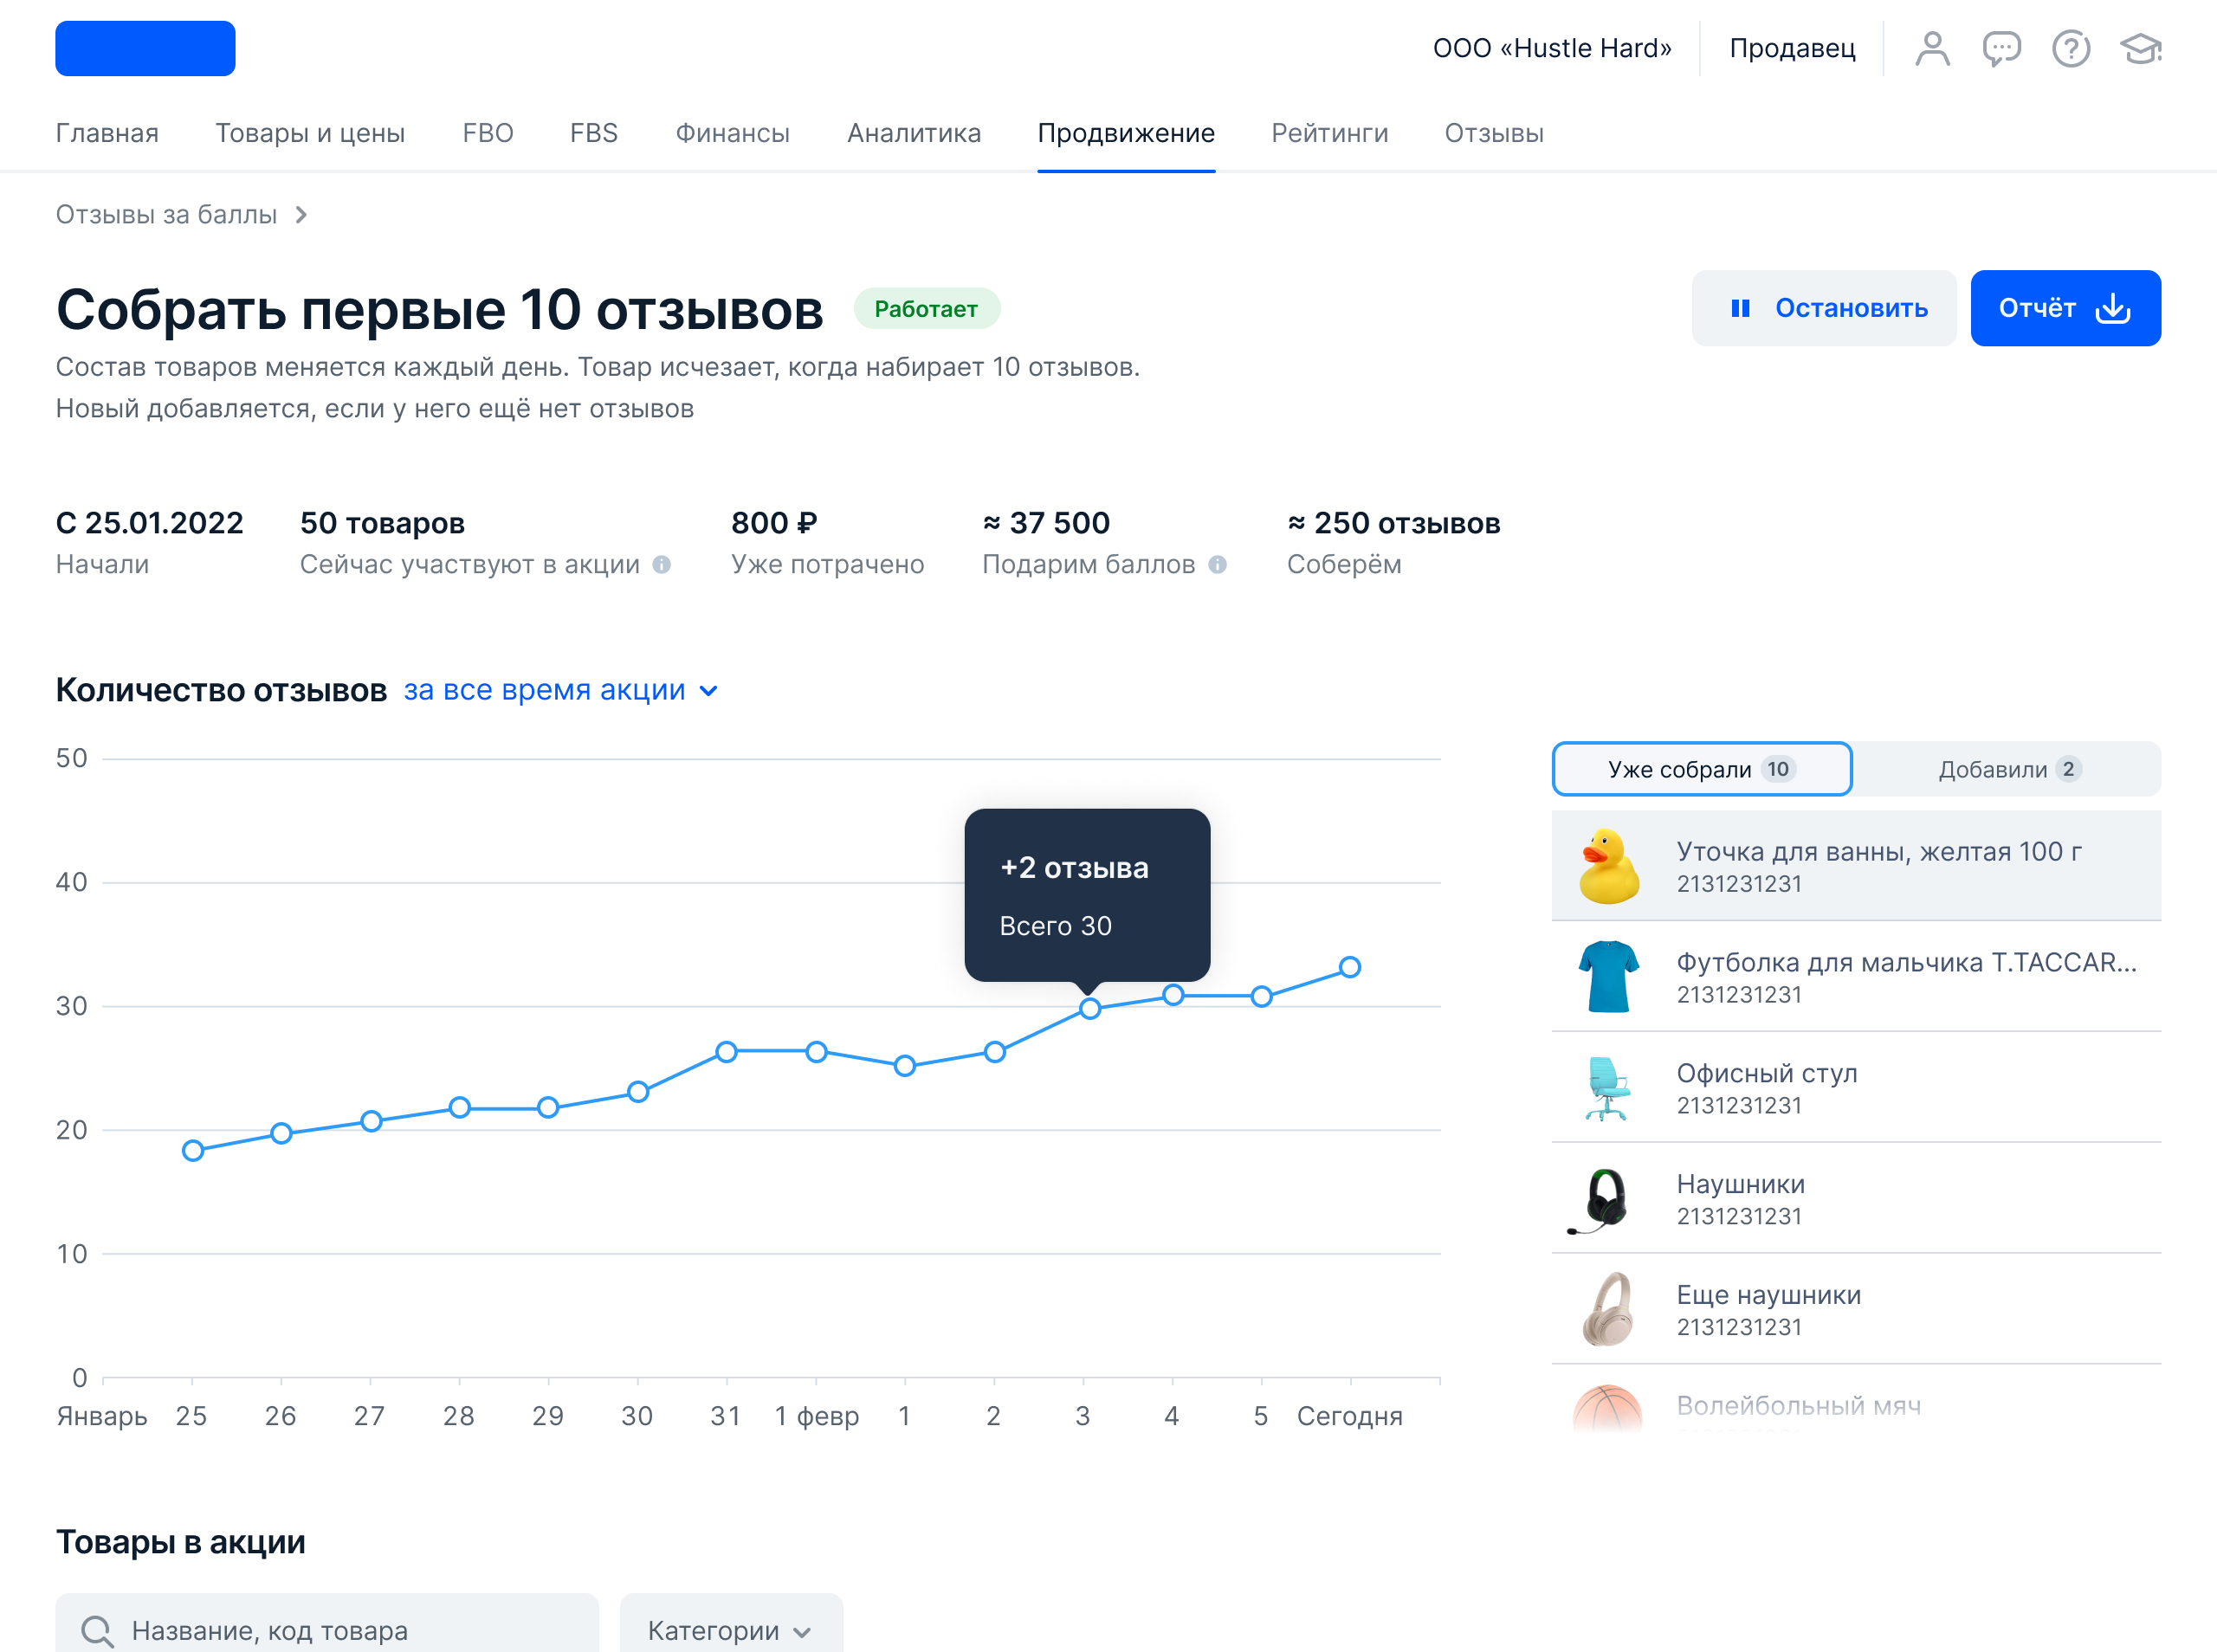Screen dimensions: 2217x1652
Task: Open the 'Продавец' role selector
Action: point(1792,48)
